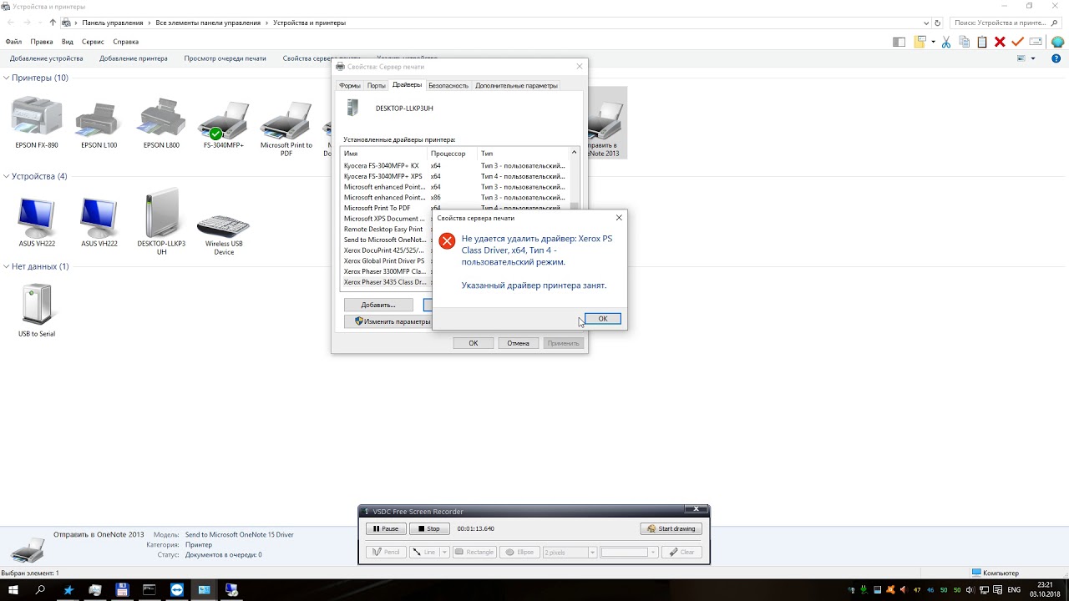Click the orange checkmark icon in toolbar
This screenshot has width=1069, height=601.
[x=1017, y=42]
